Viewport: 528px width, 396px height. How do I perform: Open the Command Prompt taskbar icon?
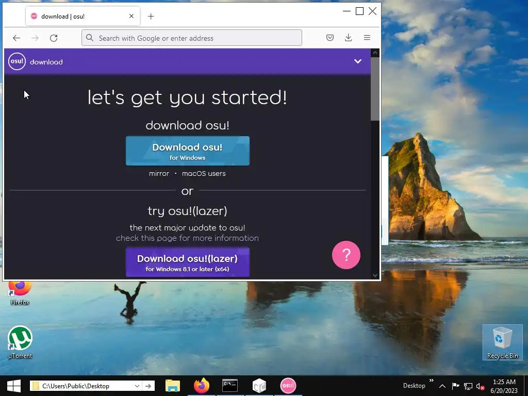coord(230,386)
